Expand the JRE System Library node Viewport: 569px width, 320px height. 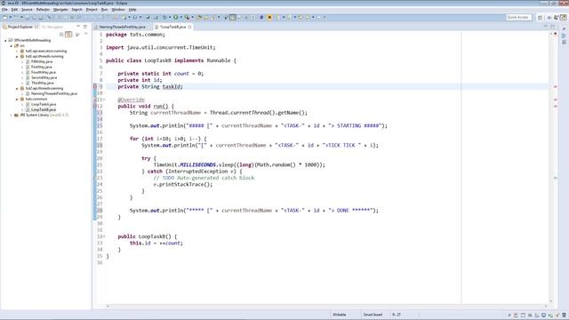pos(12,115)
